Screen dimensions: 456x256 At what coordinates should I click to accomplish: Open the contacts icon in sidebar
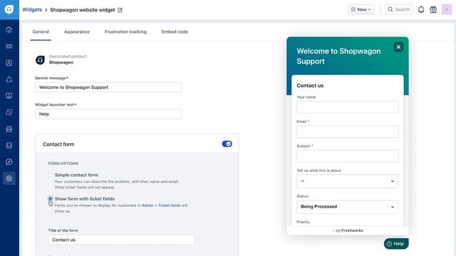[x=9, y=63]
